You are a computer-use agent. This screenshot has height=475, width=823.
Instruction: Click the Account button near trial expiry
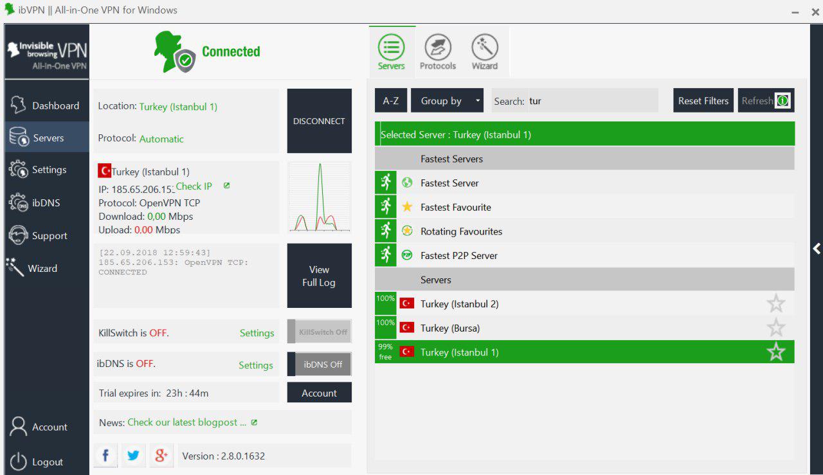pyautogui.click(x=320, y=393)
